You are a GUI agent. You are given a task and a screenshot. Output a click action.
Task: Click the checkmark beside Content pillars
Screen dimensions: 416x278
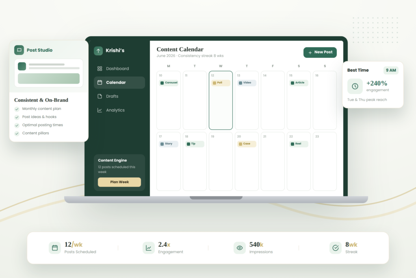coord(17,134)
